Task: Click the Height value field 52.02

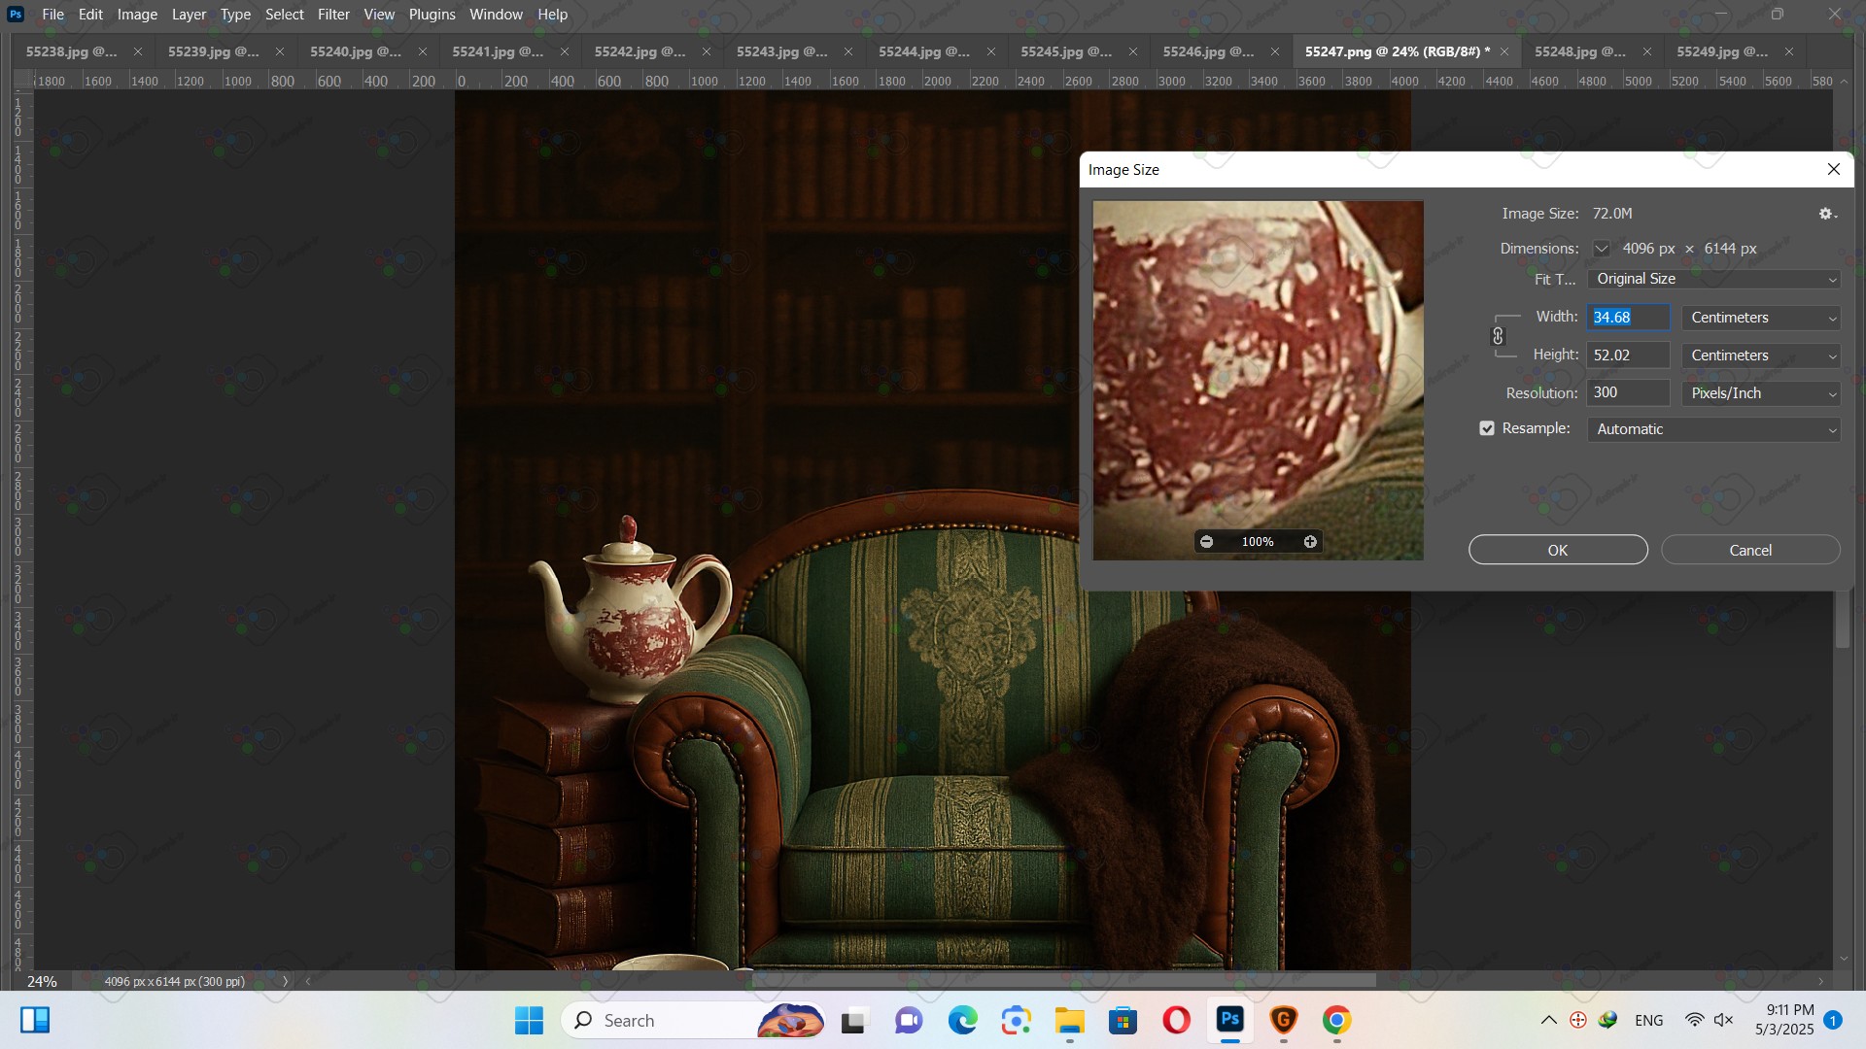Action: pyautogui.click(x=1628, y=355)
